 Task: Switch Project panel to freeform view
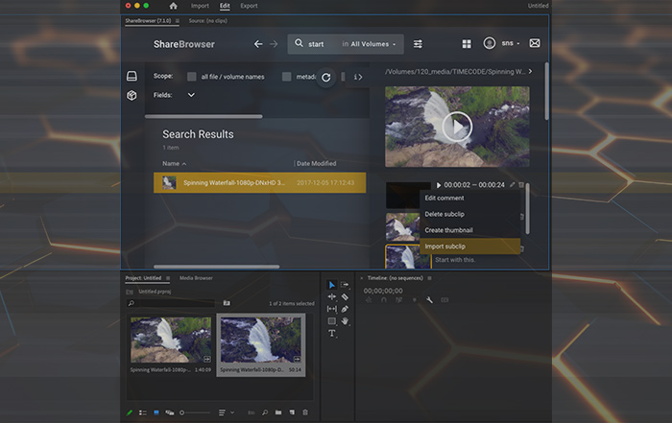[170, 412]
